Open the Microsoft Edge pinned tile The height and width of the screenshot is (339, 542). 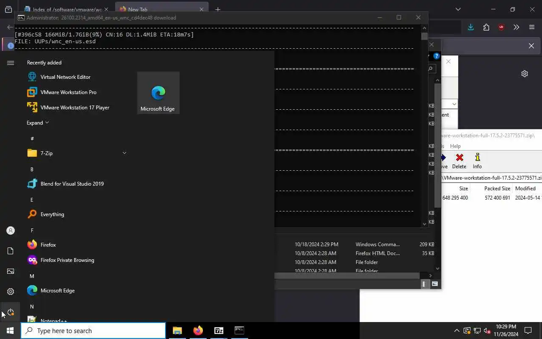pyautogui.click(x=158, y=93)
